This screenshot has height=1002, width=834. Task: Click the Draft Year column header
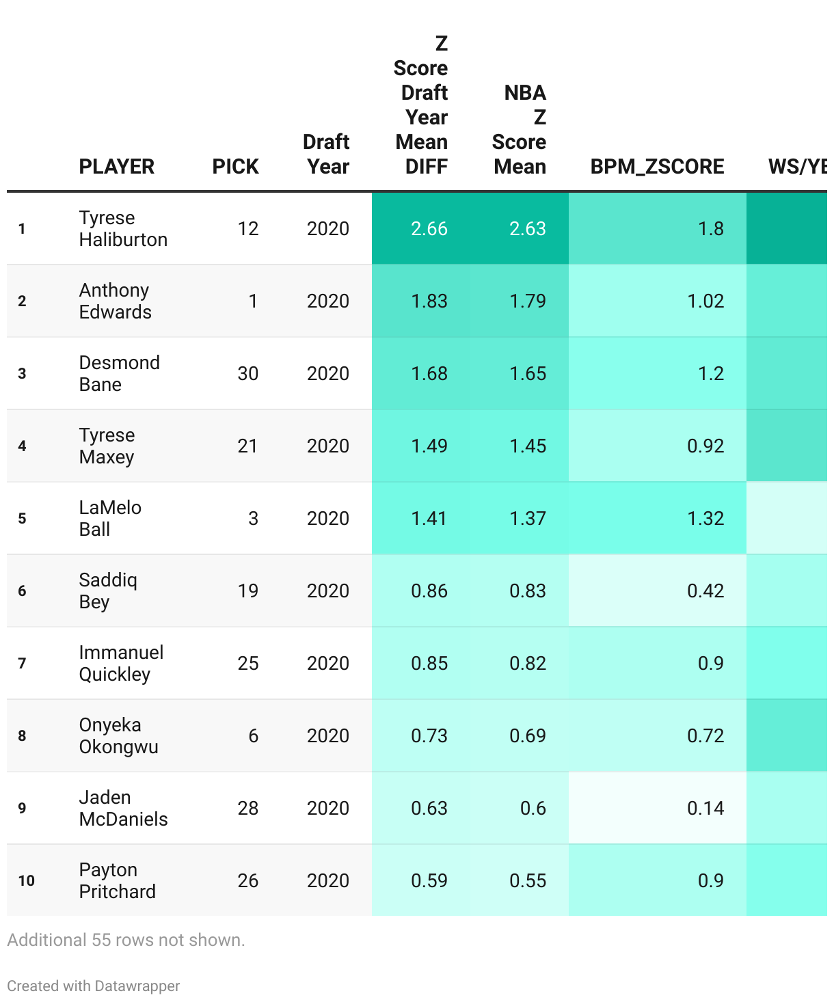(326, 154)
